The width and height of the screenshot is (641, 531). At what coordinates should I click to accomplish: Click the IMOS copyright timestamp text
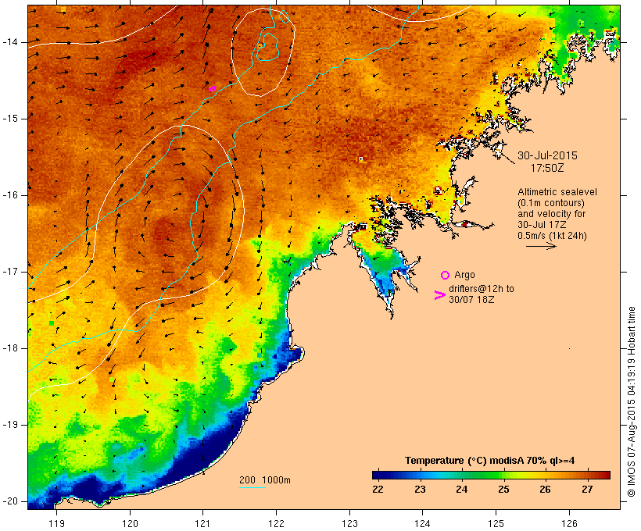(631, 401)
